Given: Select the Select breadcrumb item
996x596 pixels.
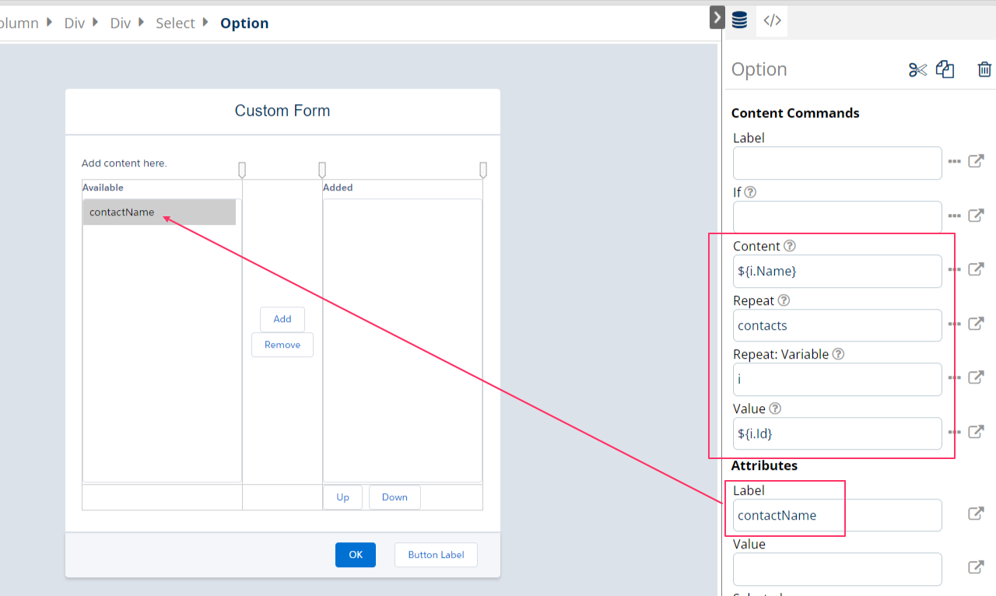Looking at the screenshot, I should (175, 23).
